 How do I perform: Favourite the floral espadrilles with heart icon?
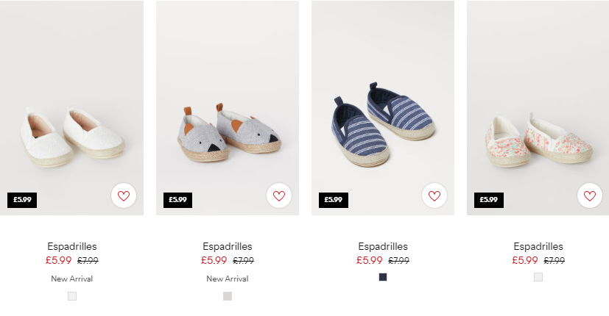590,195
